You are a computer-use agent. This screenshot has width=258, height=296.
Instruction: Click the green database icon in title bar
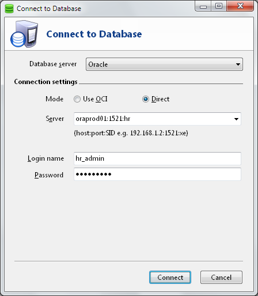coord(9,9)
